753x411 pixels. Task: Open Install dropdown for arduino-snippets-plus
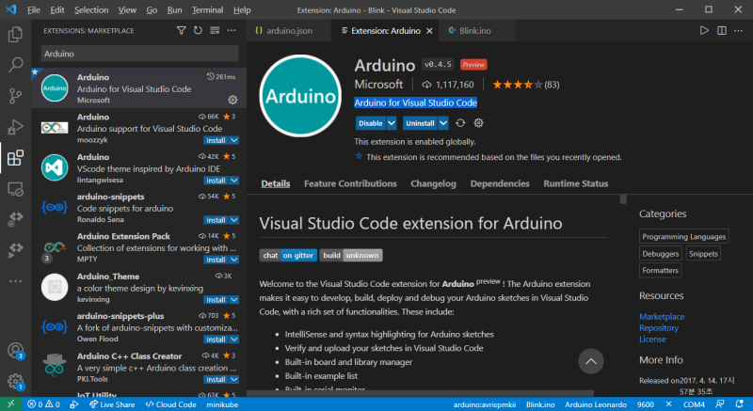pyautogui.click(x=233, y=340)
